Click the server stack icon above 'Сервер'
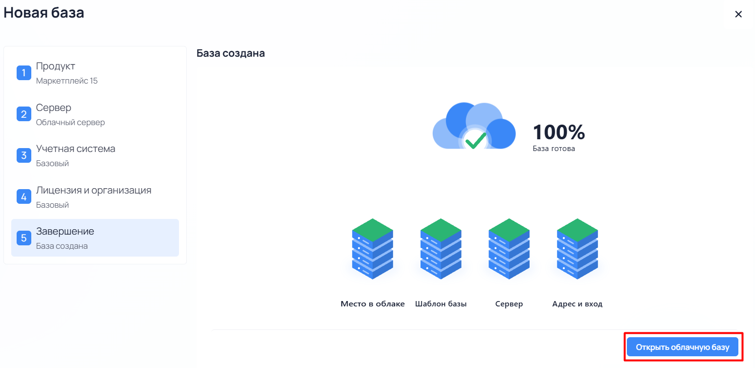The image size is (755, 368). [509, 249]
